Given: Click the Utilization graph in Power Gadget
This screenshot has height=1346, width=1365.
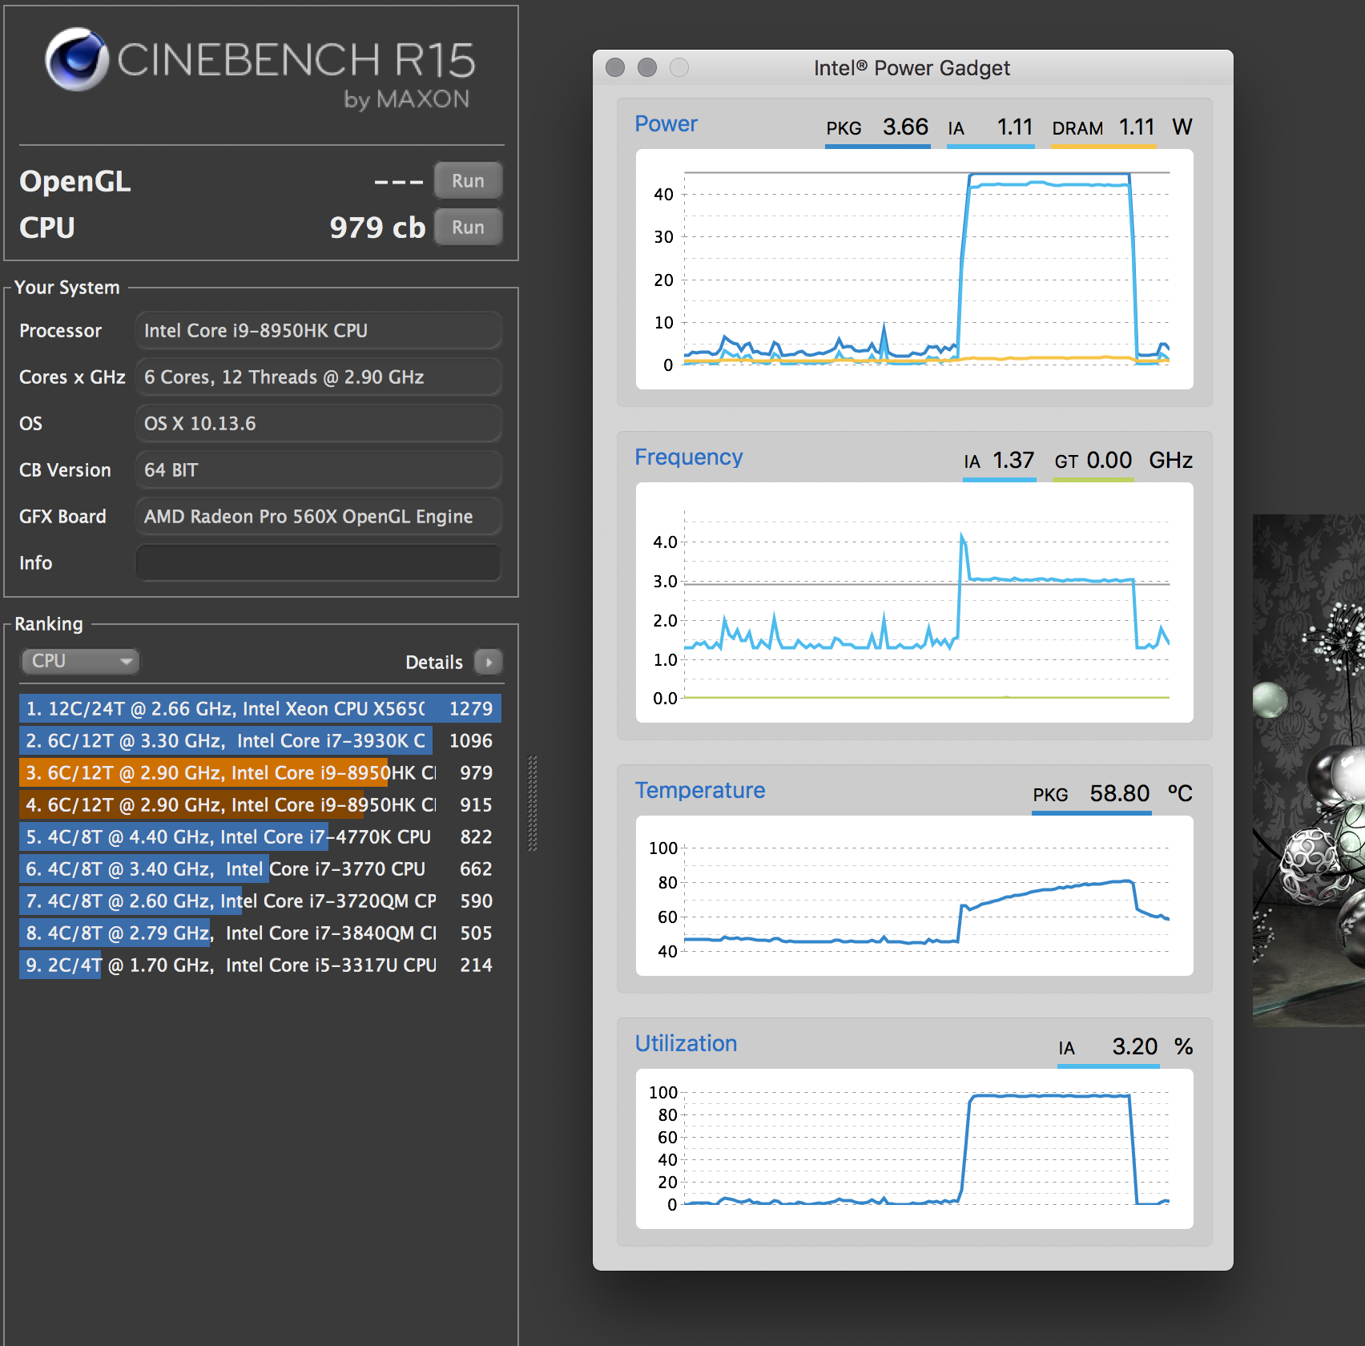Looking at the screenshot, I should coord(914,1149).
